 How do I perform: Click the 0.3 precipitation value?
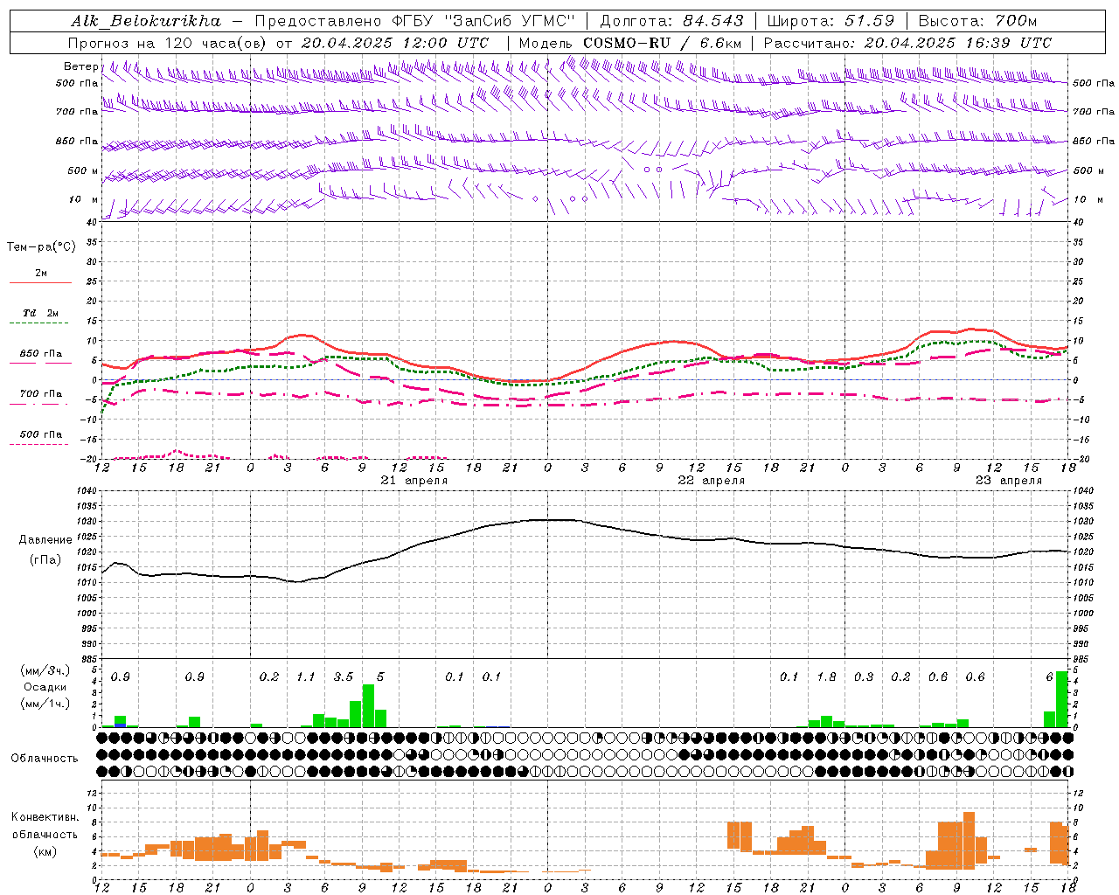point(864,677)
